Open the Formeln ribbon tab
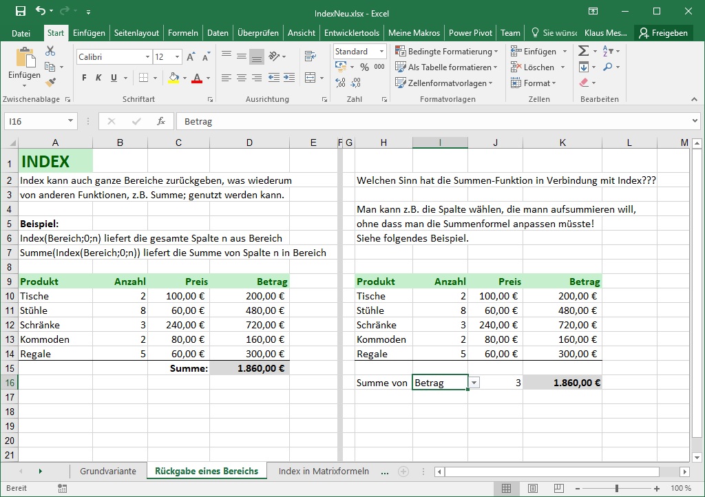Screen dimensions: 705x497 [182, 32]
